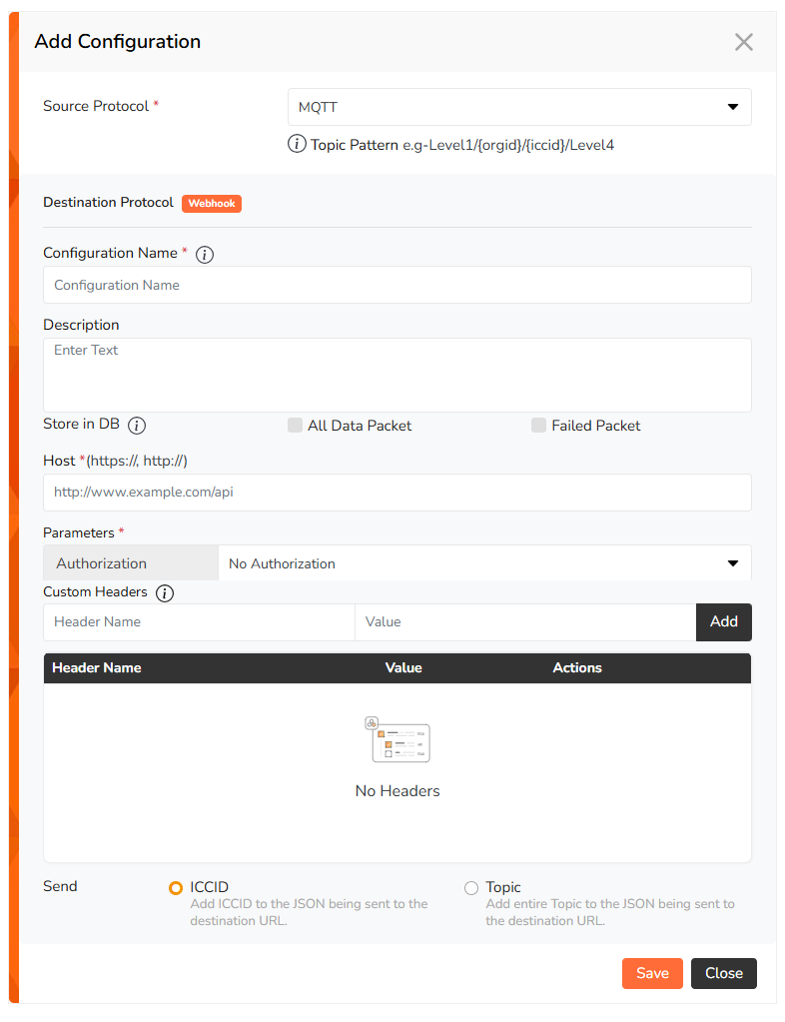This screenshot has height=1022, width=785.
Task: Open the Source Protocol MQTT dropdown
Action: click(519, 107)
